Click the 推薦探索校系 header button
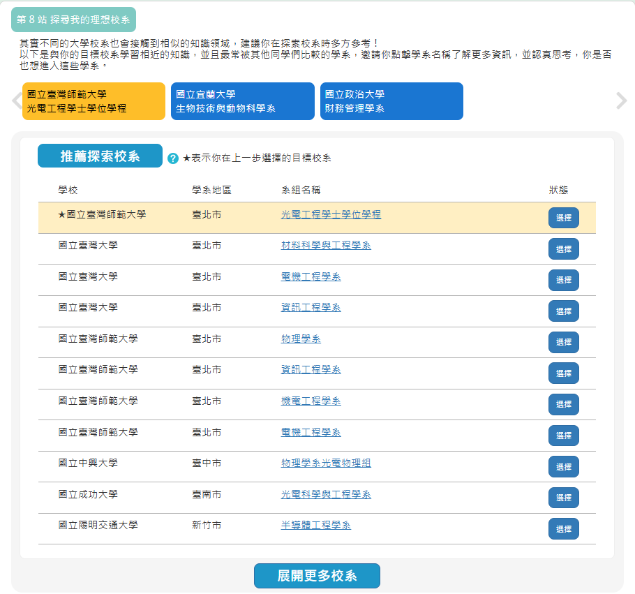 [x=100, y=156]
